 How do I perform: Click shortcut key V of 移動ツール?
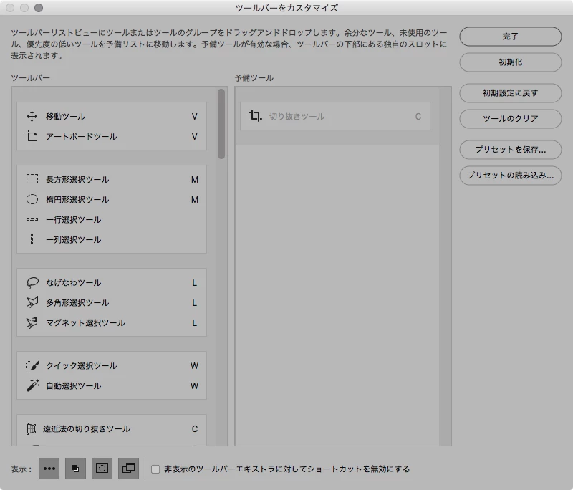tap(194, 117)
